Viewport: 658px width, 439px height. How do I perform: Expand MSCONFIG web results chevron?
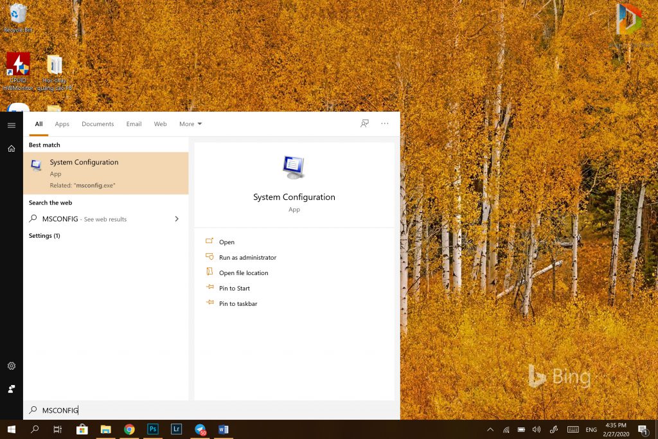click(177, 219)
